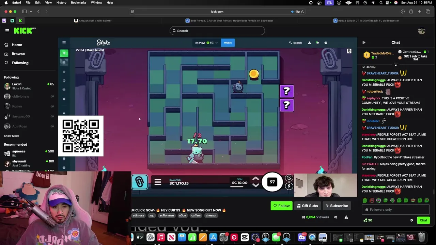Viewport: 436px width, 245px height.
Task: Click Gift Subs button
Action: click(307, 206)
